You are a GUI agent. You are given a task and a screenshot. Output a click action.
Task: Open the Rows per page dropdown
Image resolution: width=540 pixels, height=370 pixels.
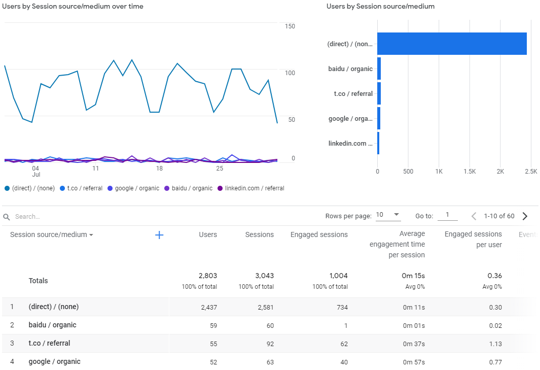pyautogui.click(x=388, y=215)
